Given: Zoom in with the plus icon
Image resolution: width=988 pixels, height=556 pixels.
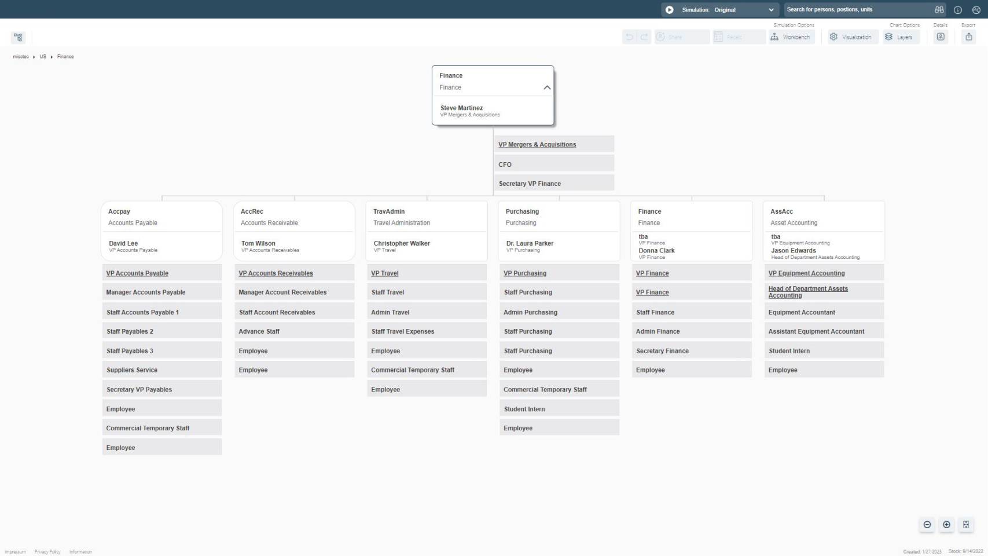Looking at the screenshot, I should 946,525.
